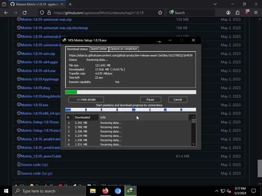Select connection row 1 with 3.342 MB
Image resolution: width=262 pixels, height=196 pixels.
(x=128, y=123)
